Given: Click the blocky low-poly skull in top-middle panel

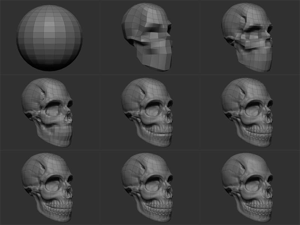Looking at the screenshot, I should coord(148,37).
